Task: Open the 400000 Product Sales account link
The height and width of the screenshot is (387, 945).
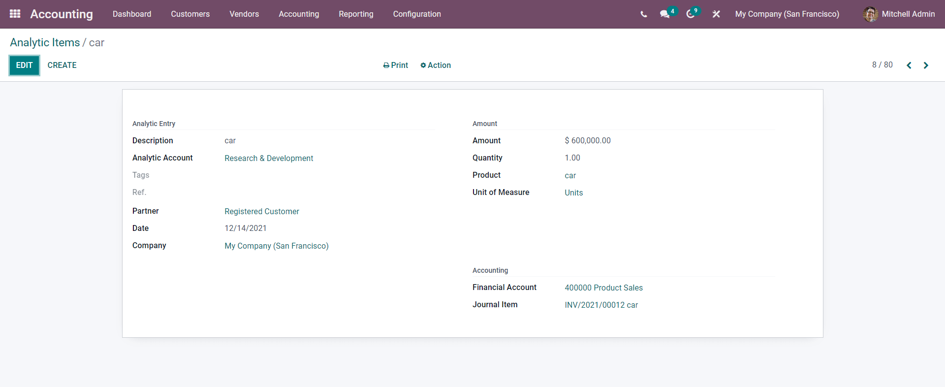Action: coord(603,288)
